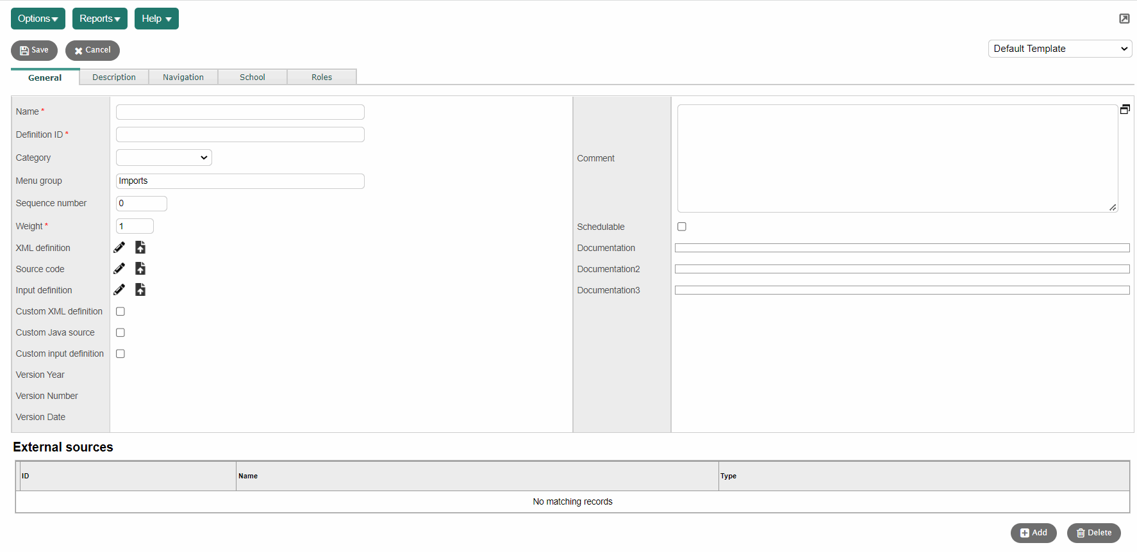Expand the Comment box with popup icon

click(1125, 110)
